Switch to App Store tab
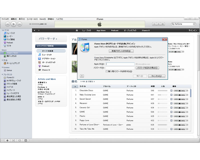 (x=101, y=30)
